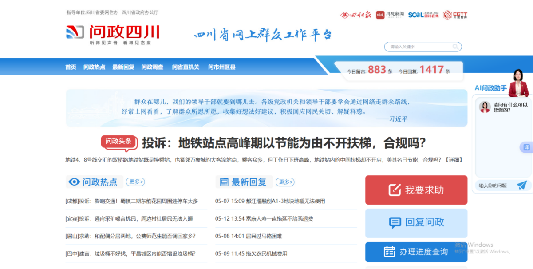The width and height of the screenshot is (533, 269).
Task: Open the 成都 蜀镇二期 complaint link
Action: coord(132,201)
